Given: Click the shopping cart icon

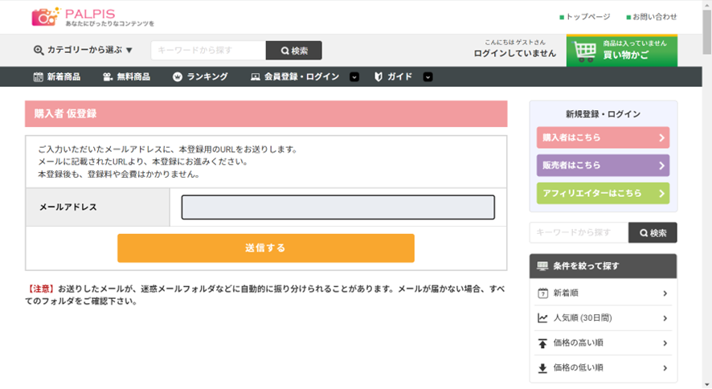Looking at the screenshot, I should pyautogui.click(x=585, y=51).
